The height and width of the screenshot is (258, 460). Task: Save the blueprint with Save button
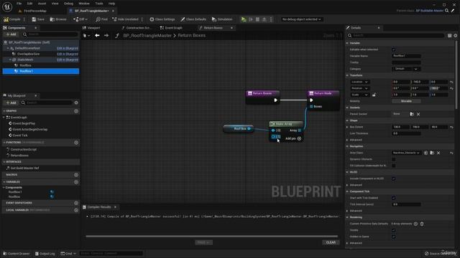(38, 19)
